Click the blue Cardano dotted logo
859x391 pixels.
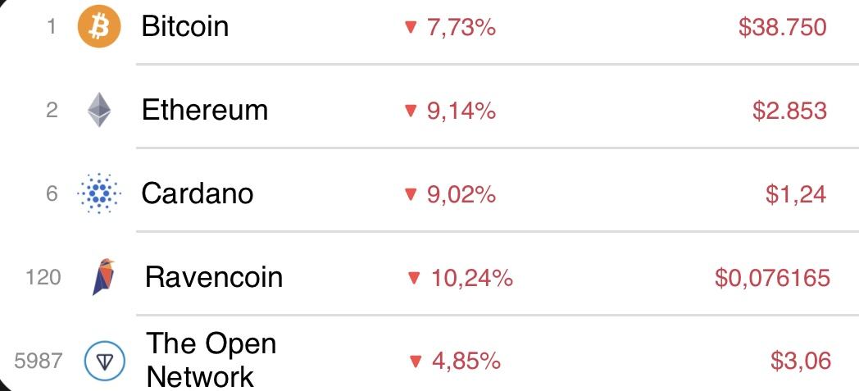98,193
